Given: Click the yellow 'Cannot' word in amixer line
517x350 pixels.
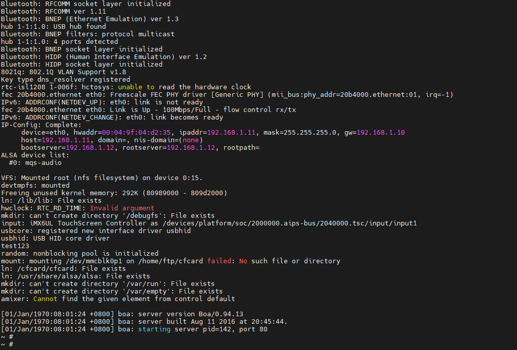Looking at the screenshot, I should (x=45, y=299).
